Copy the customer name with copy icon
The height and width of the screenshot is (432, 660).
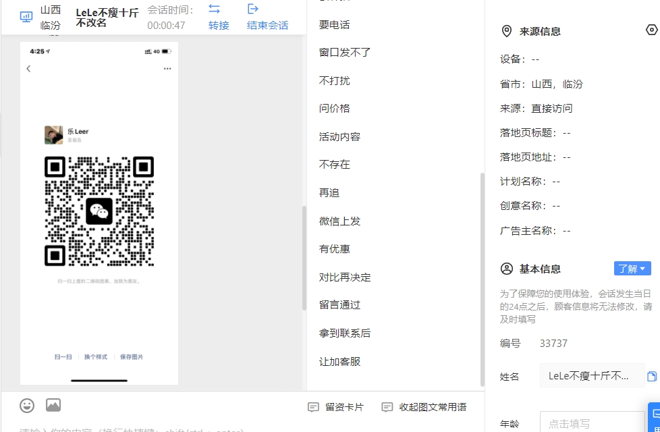[652, 376]
